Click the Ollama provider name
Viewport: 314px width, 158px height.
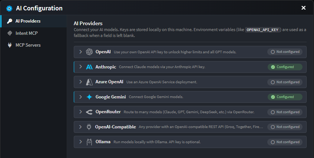point(103,142)
